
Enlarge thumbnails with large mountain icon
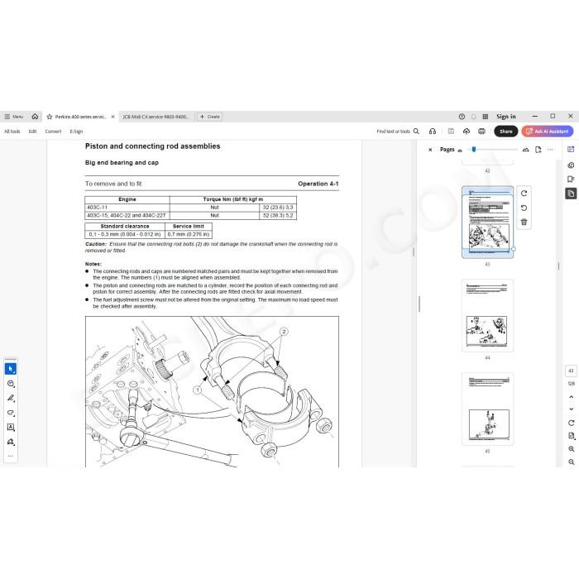tap(526, 150)
